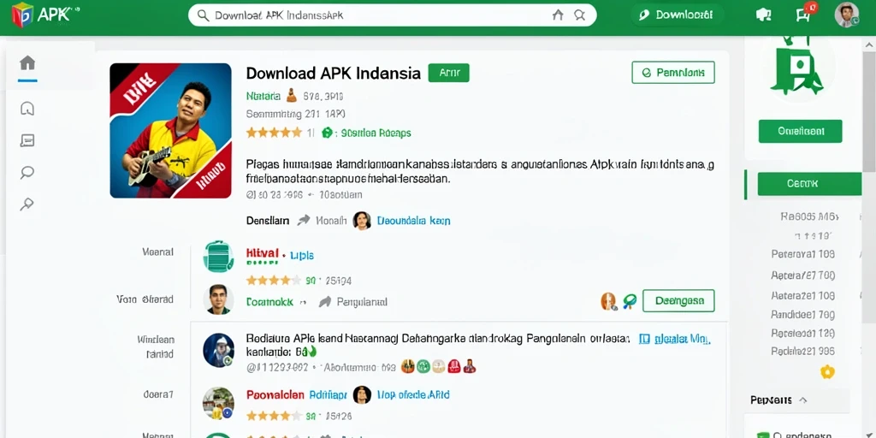Select the green Cecrnk tab in right panel
This screenshot has width=876, height=438.
[809, 184]
